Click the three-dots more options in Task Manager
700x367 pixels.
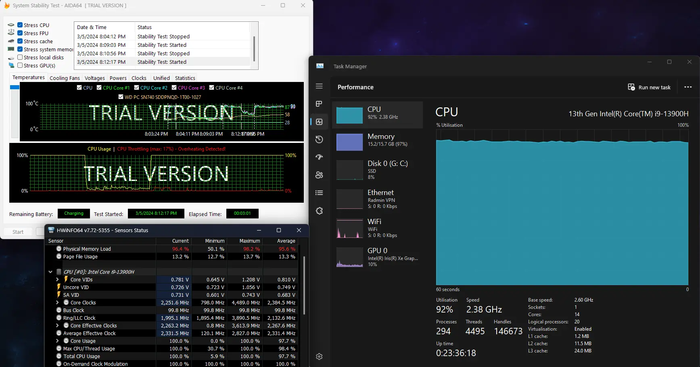[x=688, y=87]
